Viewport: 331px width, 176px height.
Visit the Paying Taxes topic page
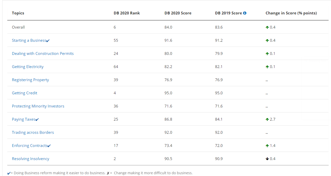24,119
